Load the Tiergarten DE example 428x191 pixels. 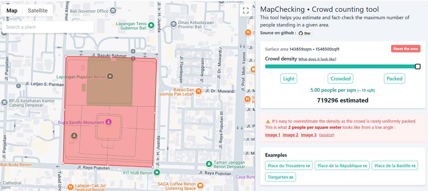click(280, 177)
